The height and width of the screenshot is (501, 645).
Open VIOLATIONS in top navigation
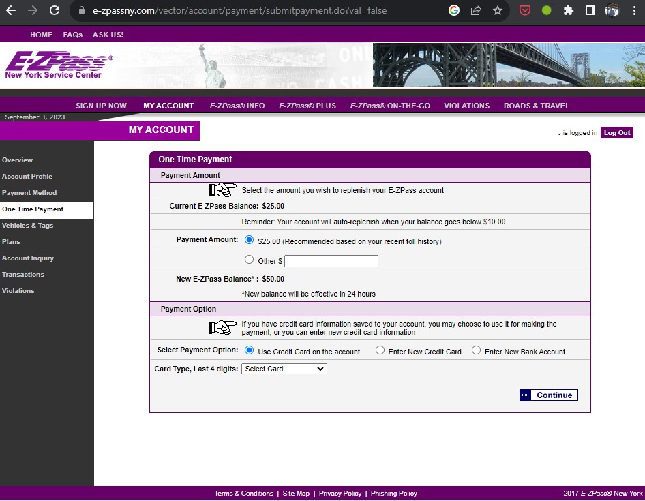(467, 106)
